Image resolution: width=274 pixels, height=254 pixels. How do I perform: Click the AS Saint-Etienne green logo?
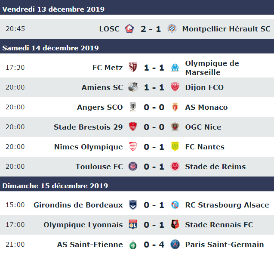click(x=133, y=245)
